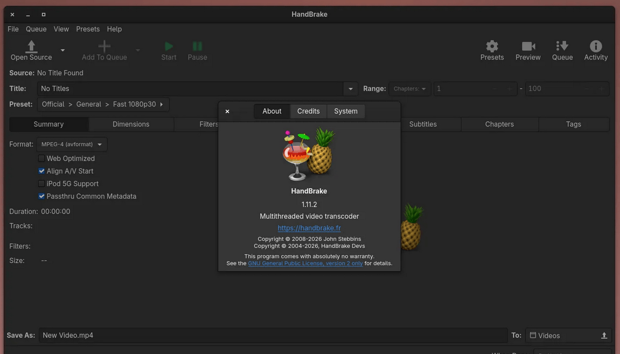The height and width of the screenshot is (354, 620).
Task: Open the Title dropdown arrow
Action: click(x=350, y=89)
